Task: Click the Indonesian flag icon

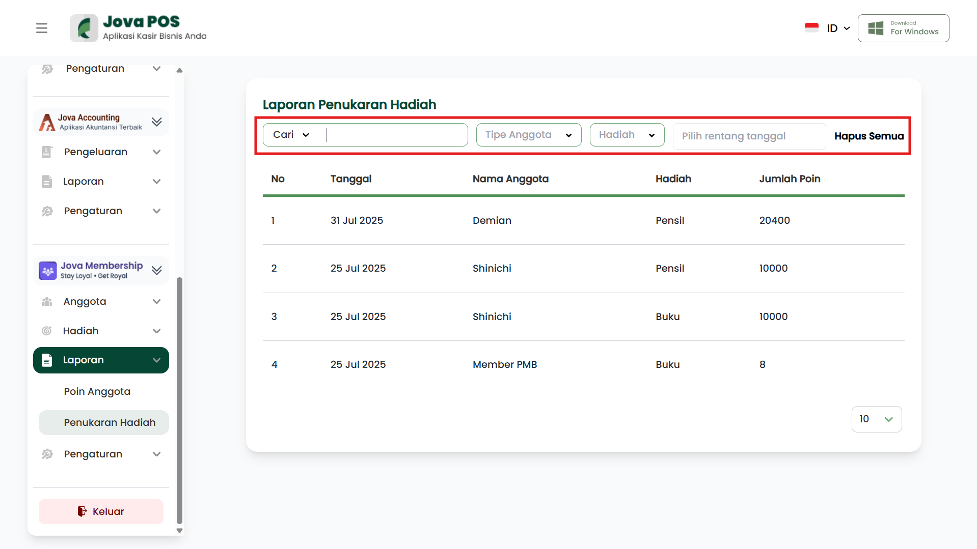Action: (x=811, y=28)
